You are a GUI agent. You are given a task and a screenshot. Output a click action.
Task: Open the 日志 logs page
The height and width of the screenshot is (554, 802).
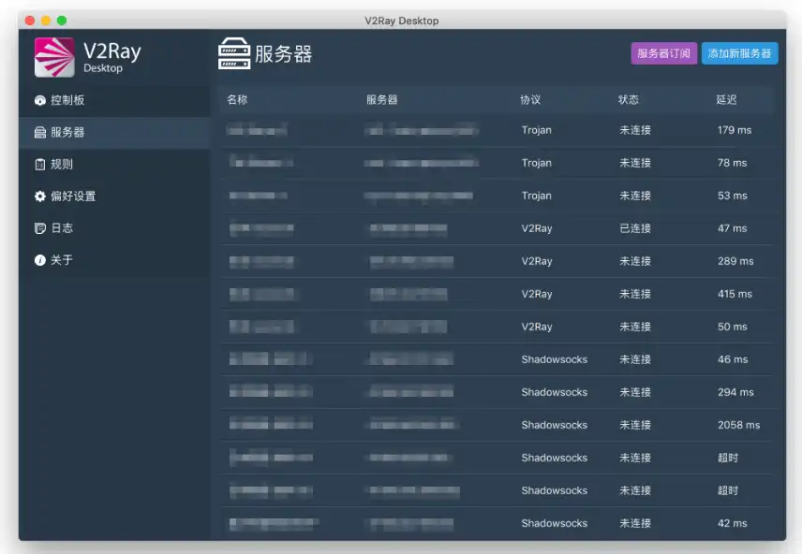pyautogui.click(x=114, y=228)
